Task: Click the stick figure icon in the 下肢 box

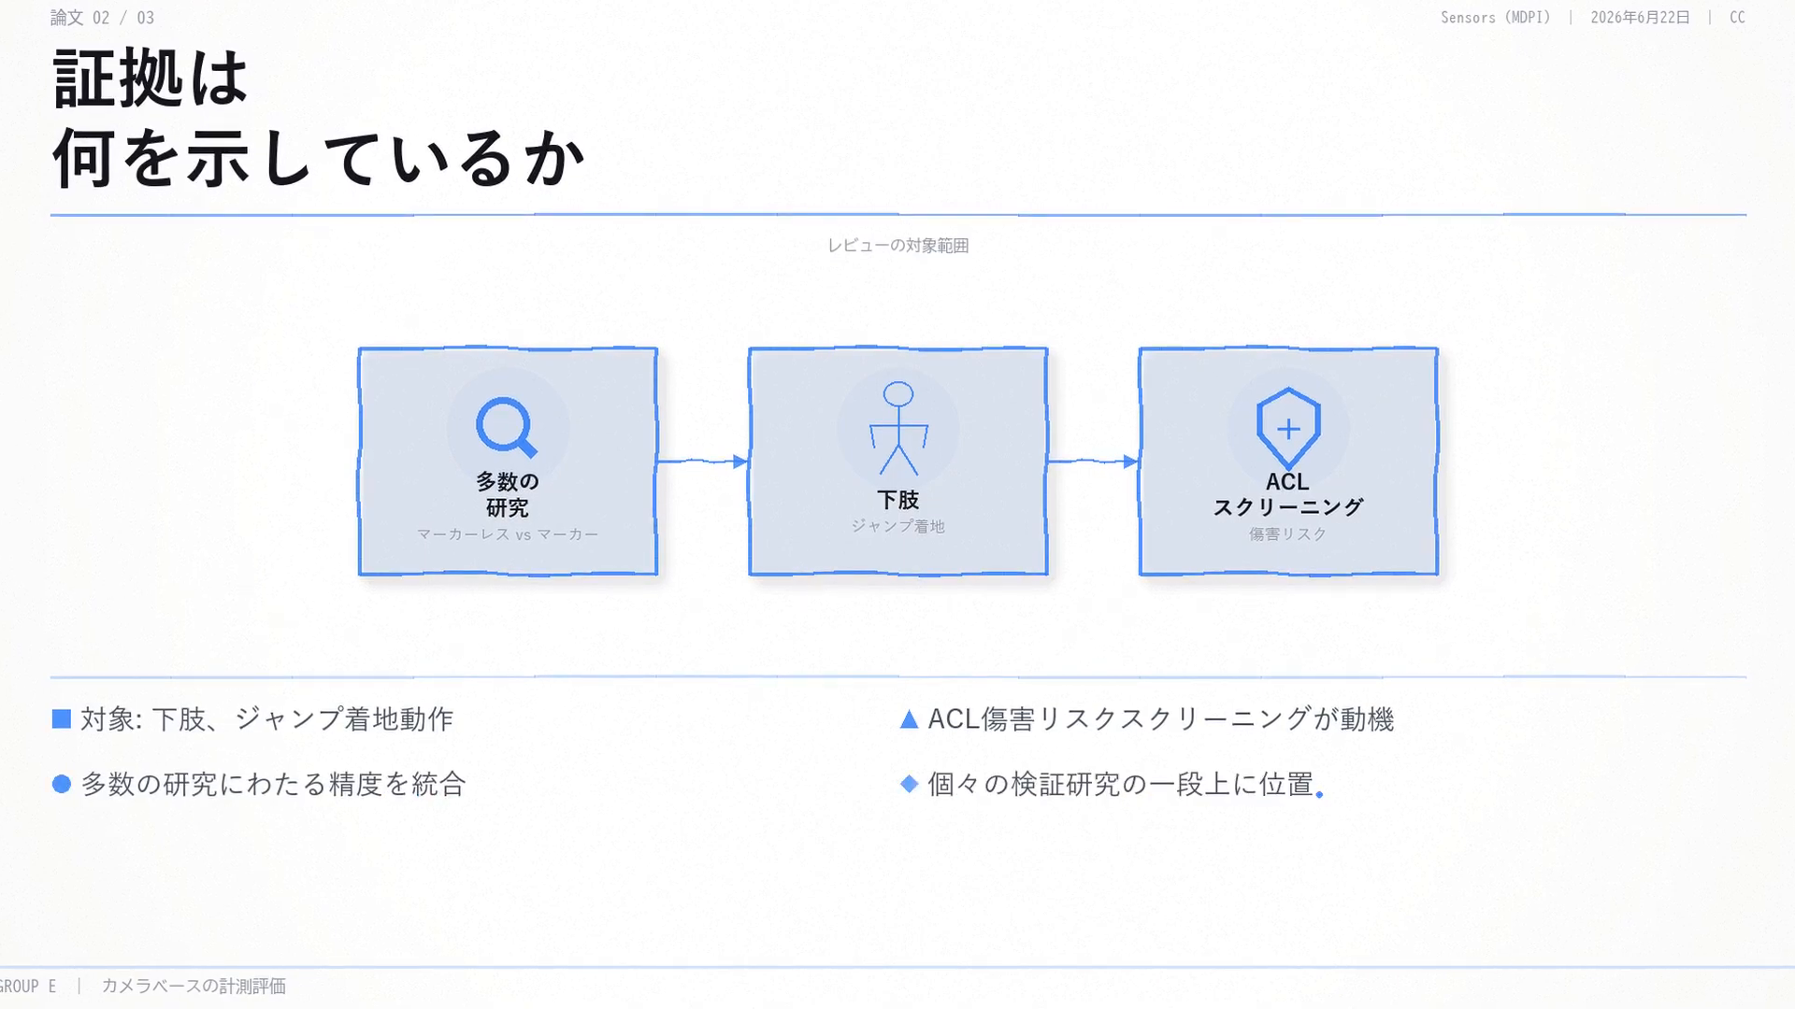Action: tap(898, 428)
